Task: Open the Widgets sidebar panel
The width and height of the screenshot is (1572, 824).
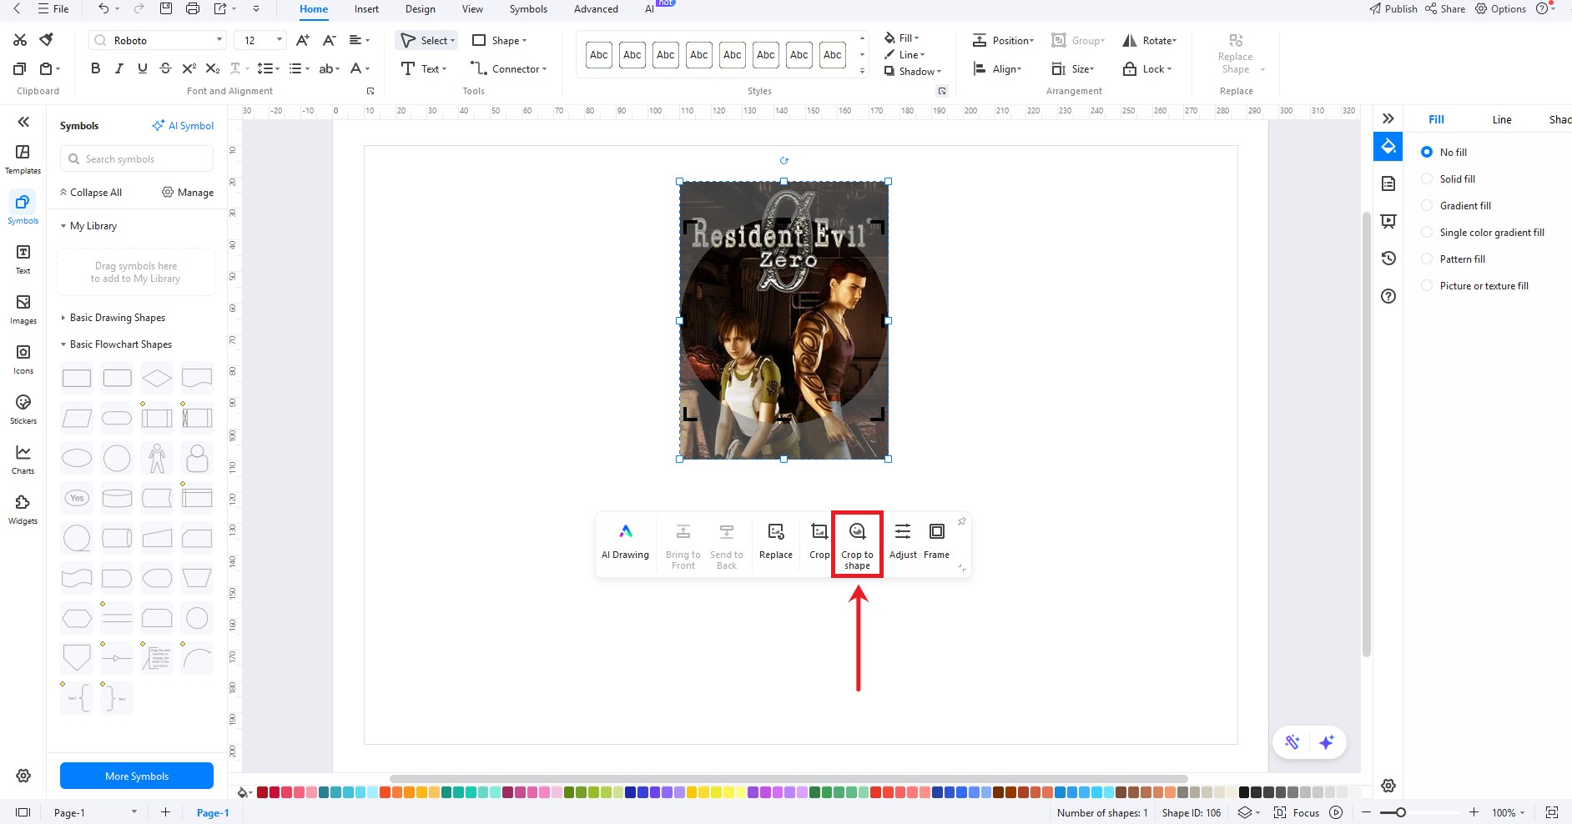Action: (x=23, y=509)
